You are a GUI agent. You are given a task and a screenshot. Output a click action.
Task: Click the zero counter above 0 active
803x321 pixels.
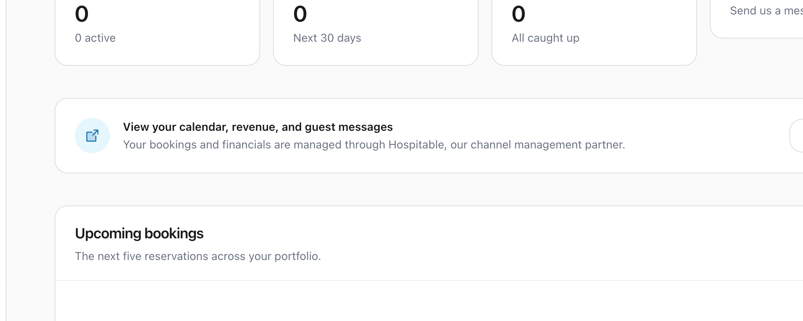tap(81, 13)
